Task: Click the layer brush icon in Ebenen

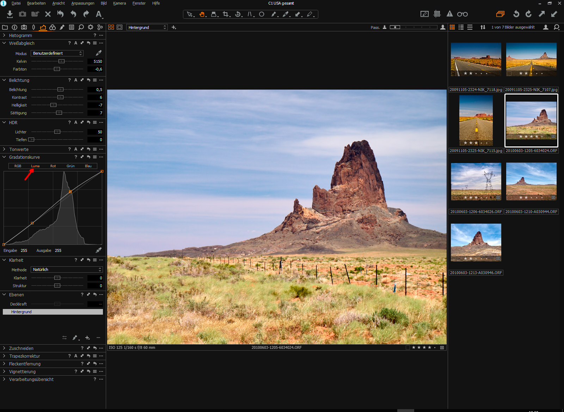Action: pyautogui.click(x=75, y=338)
